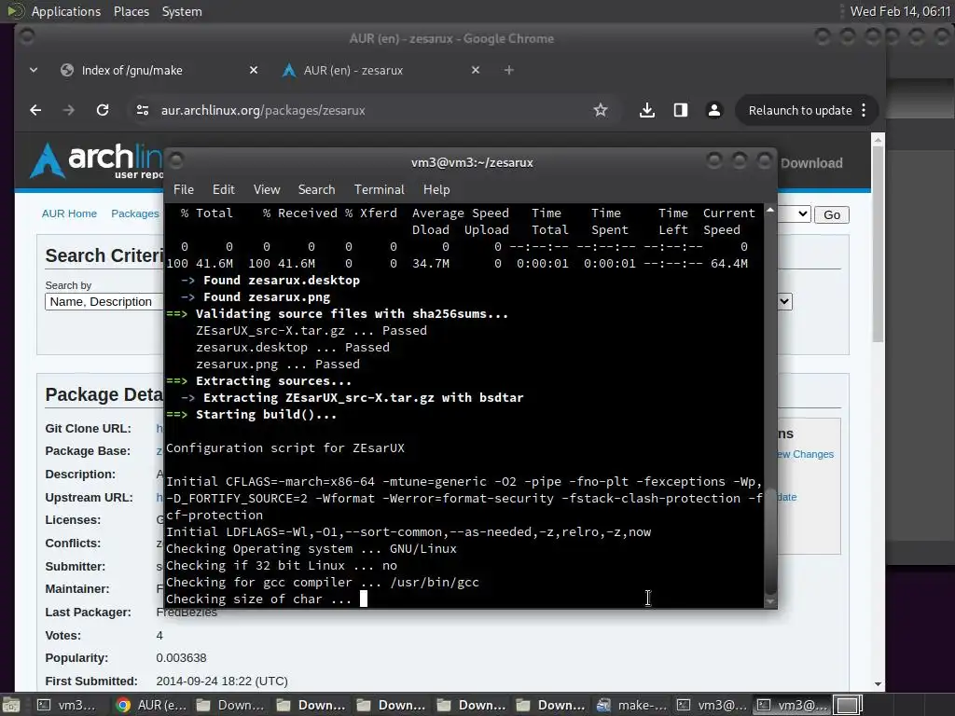Click terminal scrollbar down arrow
This screenshot has height=716, width=955.
click(769, 601)
